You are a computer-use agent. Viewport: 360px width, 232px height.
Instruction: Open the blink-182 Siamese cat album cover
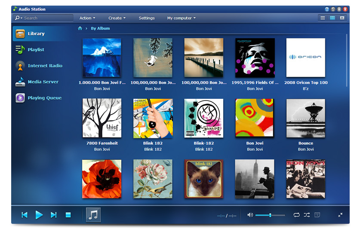coord(204,179)
